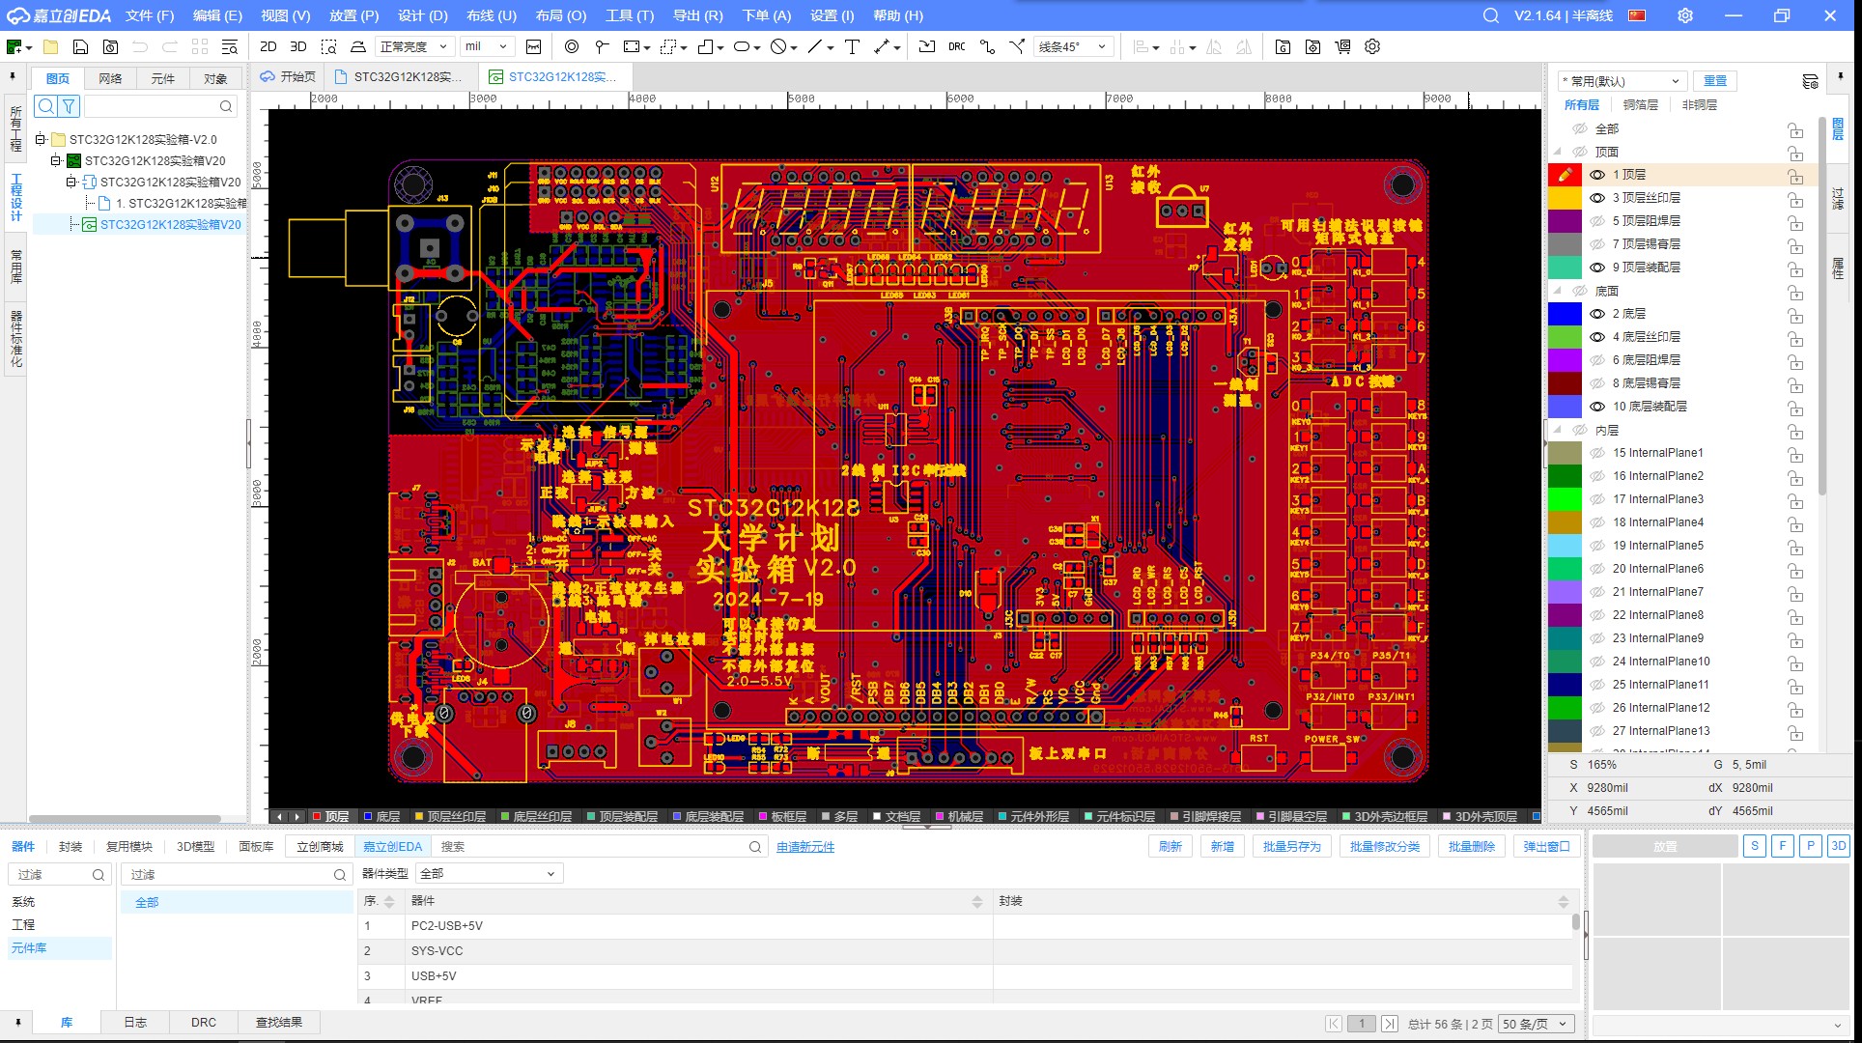Select the line drawing tool
This screenshot has height=1043, width=1862.
click(815, 46)
